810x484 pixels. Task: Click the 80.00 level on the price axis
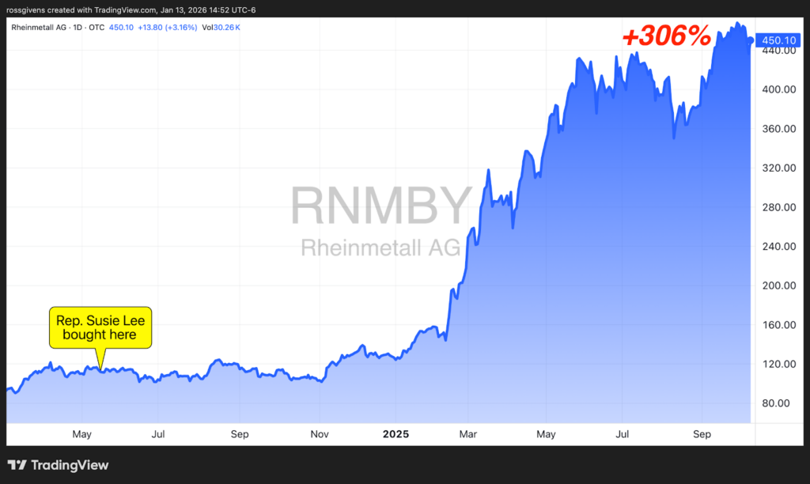click(776, 403)
